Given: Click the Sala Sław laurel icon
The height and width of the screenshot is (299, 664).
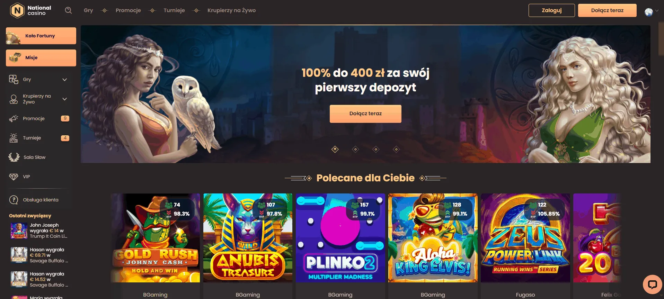Looking at the screenshot, I should [x=14, y=157].
